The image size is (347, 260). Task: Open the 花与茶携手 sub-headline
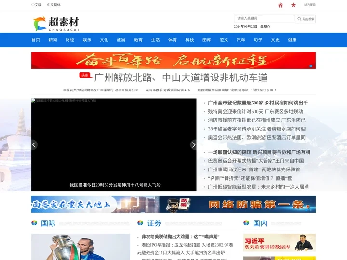click(168, 90)
